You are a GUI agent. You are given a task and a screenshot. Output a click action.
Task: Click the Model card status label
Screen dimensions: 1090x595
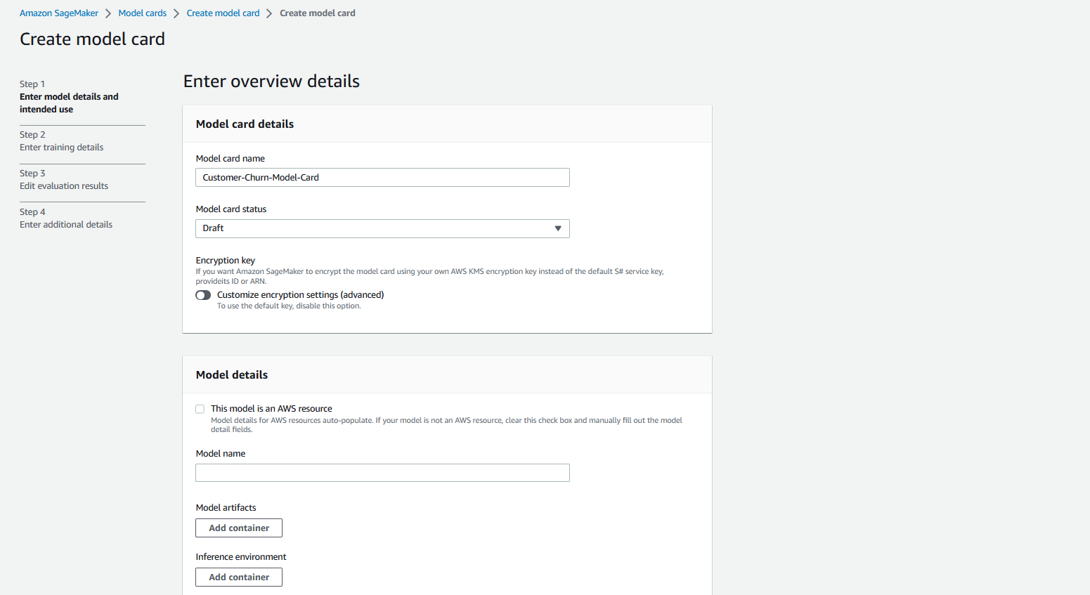pyautogui.click(x=231, y=209)
